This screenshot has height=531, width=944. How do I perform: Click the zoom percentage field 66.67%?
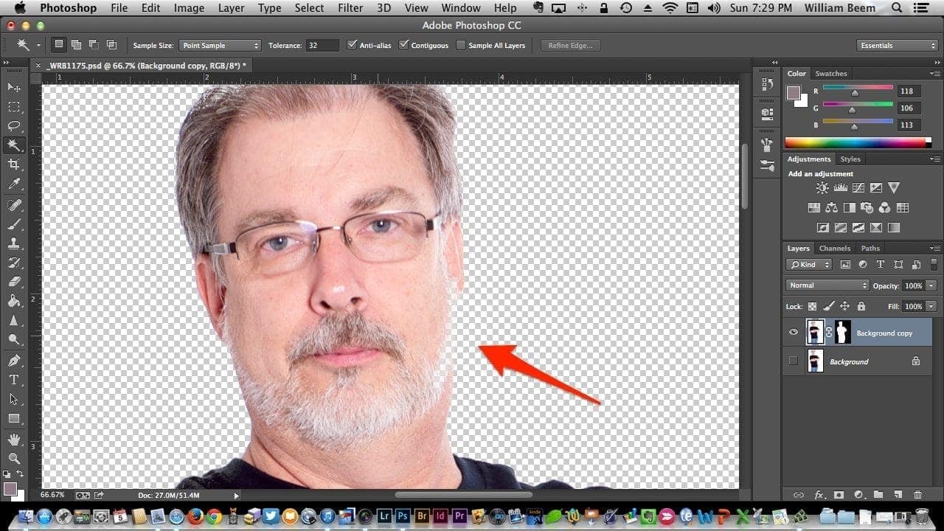point(52,495)
